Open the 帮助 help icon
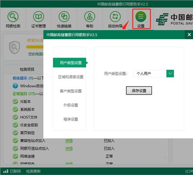 coord(90,17)
